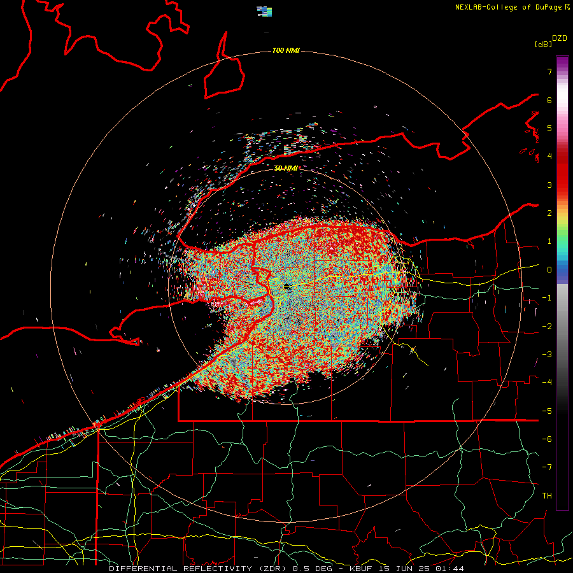
Task: Click the 1 value on the scale
Action: pyautogui.click(x=549, y=241)
